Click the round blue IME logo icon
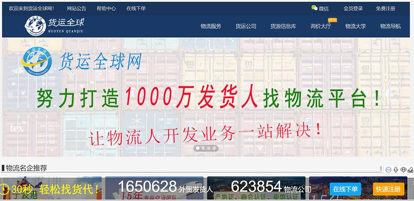 [x=388, y=170]
